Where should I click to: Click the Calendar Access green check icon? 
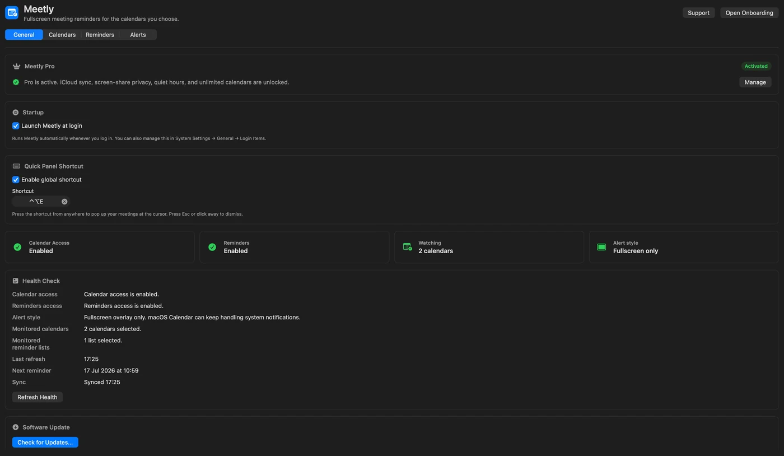(x=17, y=247)
